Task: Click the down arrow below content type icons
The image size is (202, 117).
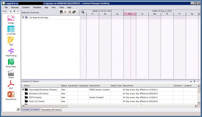Action: [x=18, y=109]
